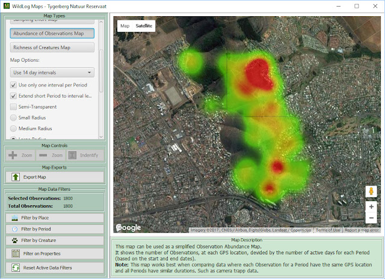Viewport: 385px width, 279px height.
Task: Select Richness of Creatures Map
Action: [x=52, y=47]
